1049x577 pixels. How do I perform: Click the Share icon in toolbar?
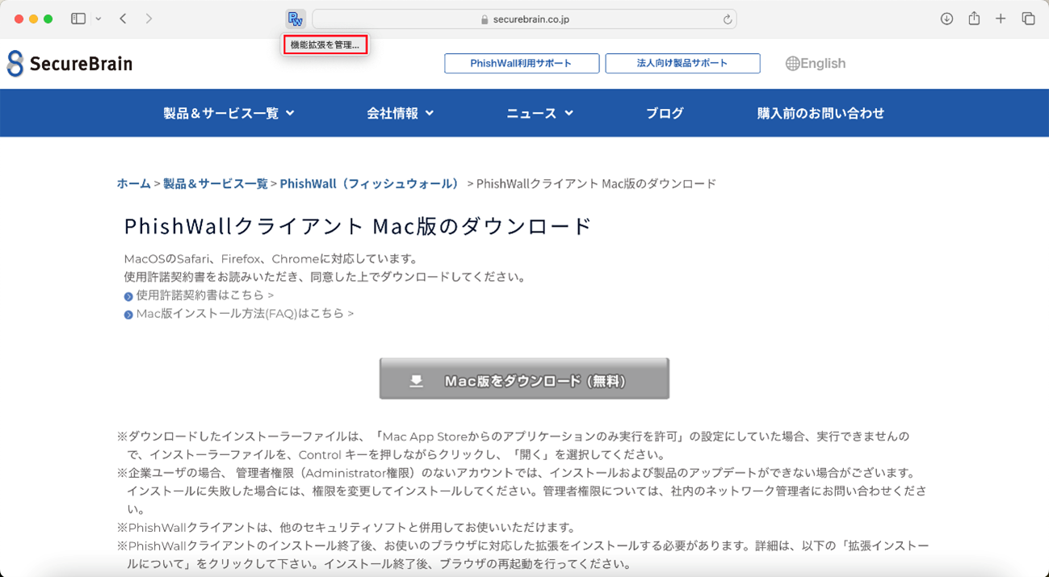click(974, 18)
